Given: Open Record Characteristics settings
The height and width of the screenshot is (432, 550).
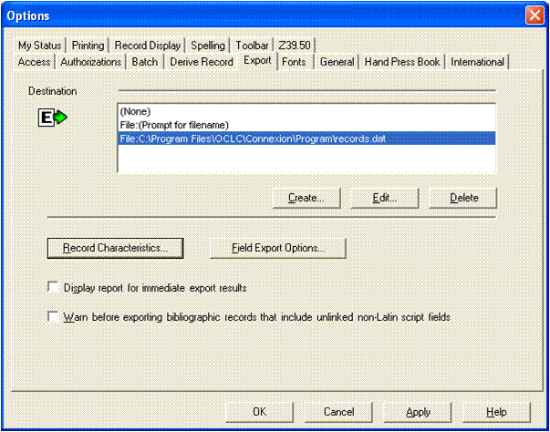Looking at the screenshot, I should (115, 247).
